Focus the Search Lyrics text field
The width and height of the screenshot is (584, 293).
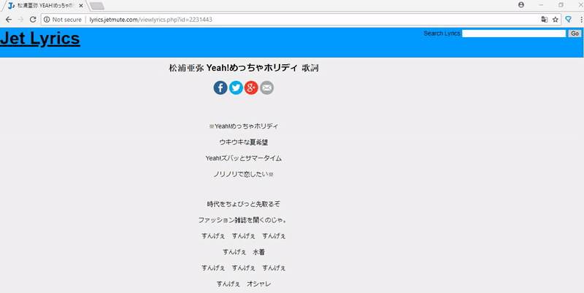tap(514, 34)
